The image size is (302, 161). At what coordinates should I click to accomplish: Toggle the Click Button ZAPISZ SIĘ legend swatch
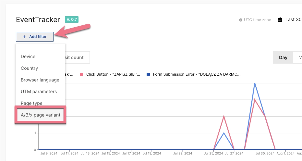coord(81,74)
